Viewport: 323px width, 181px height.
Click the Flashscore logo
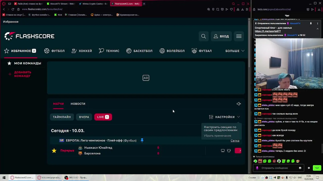[x=30, y=36]
